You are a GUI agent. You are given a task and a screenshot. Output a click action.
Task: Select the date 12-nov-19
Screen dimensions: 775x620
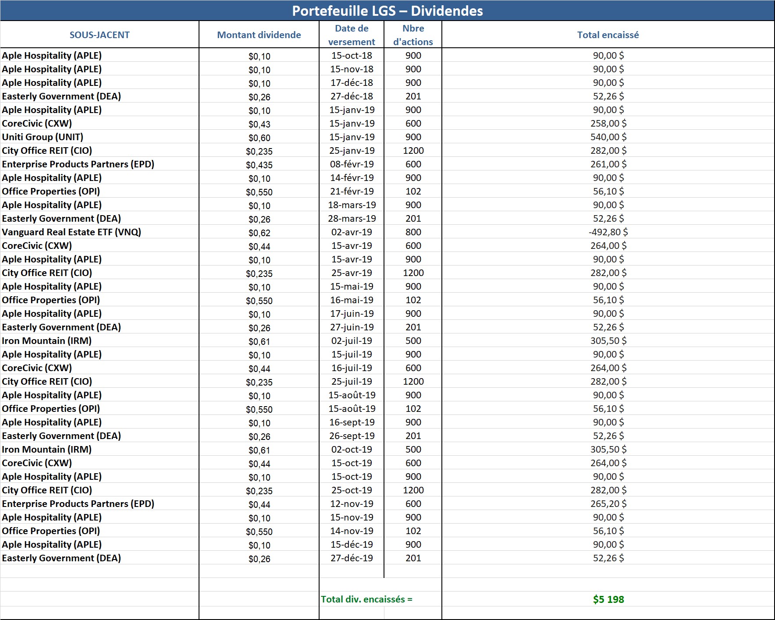352,504
